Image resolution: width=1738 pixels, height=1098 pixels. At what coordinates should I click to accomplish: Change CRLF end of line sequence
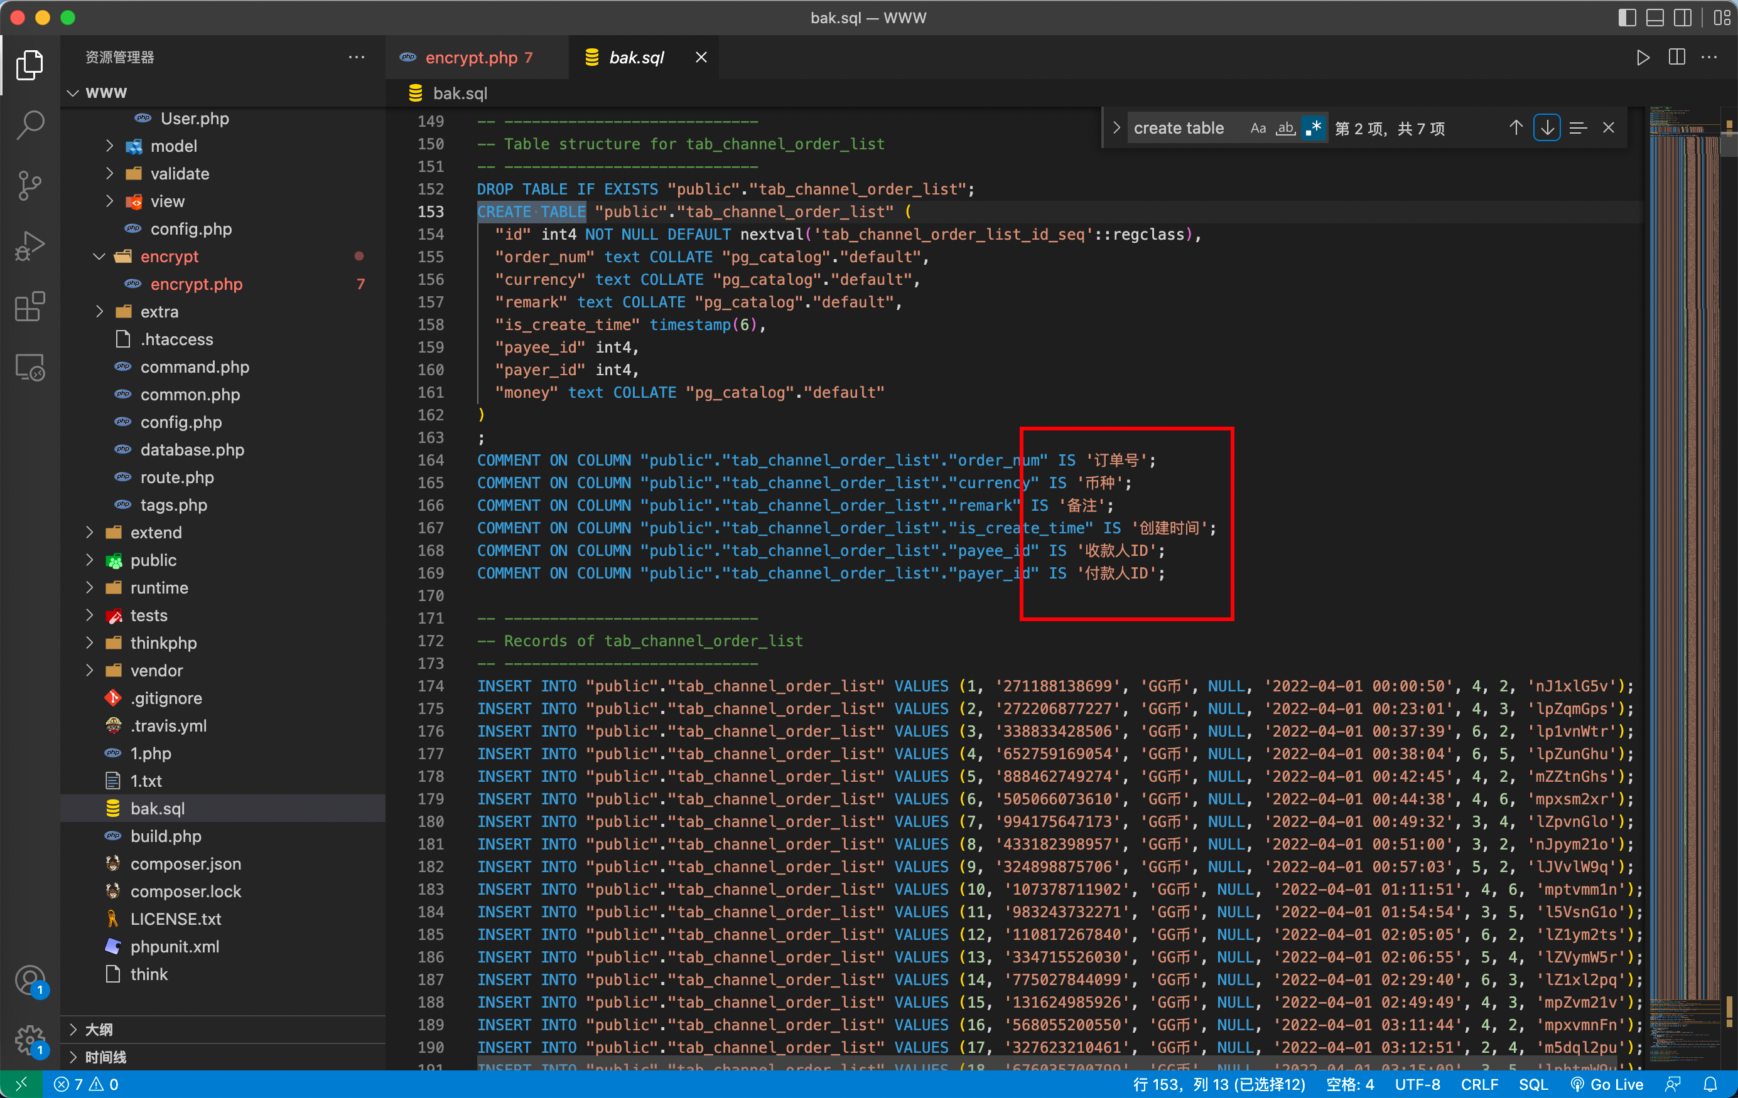pyautogui.click(x=1479, y=1084)
